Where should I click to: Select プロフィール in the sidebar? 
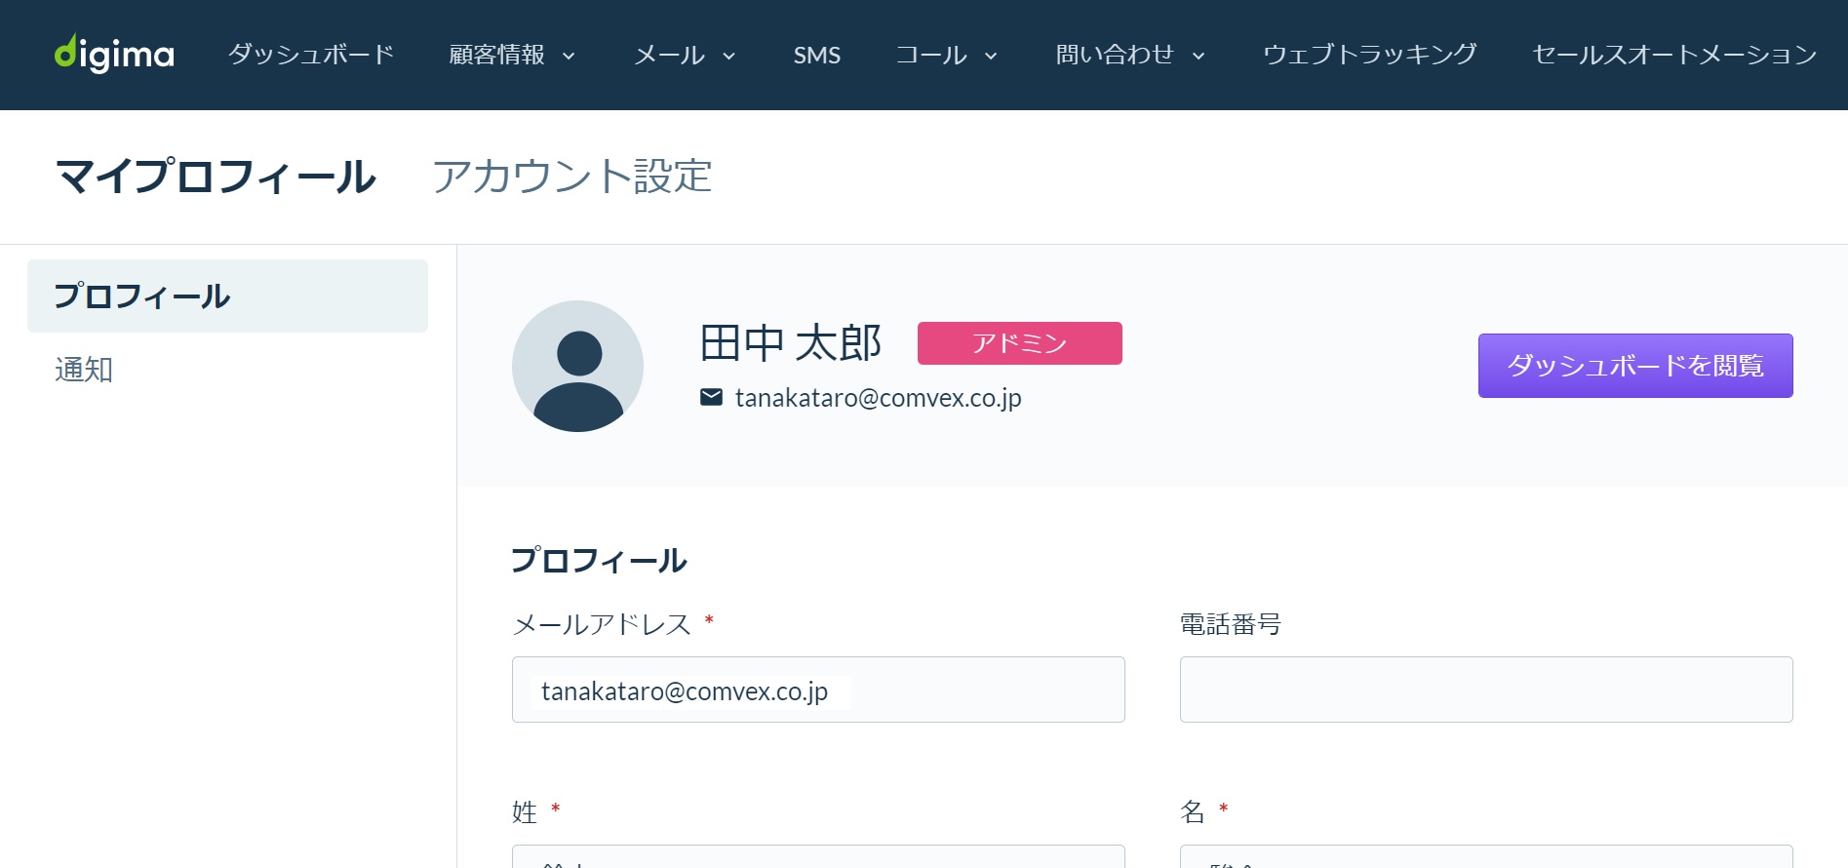[x=227, y=296]
